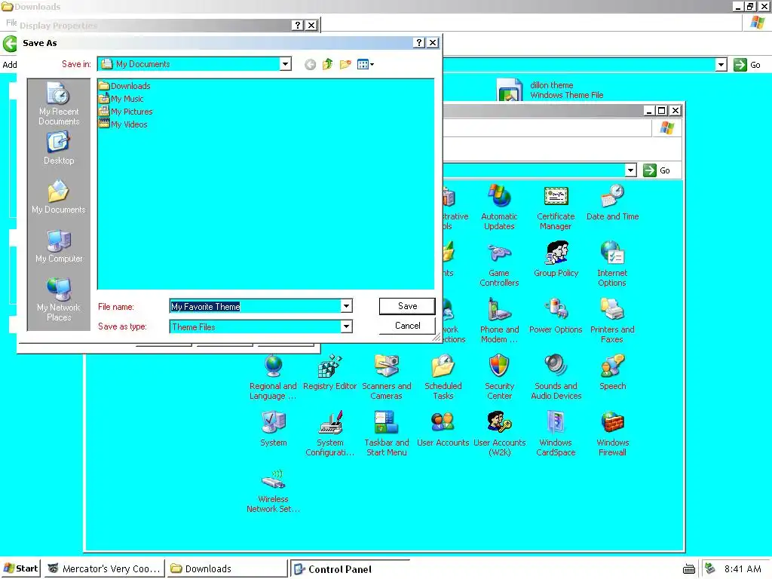
Task: Expand Control Panel address bar dropdown
Action: click(x=631, y=170)
